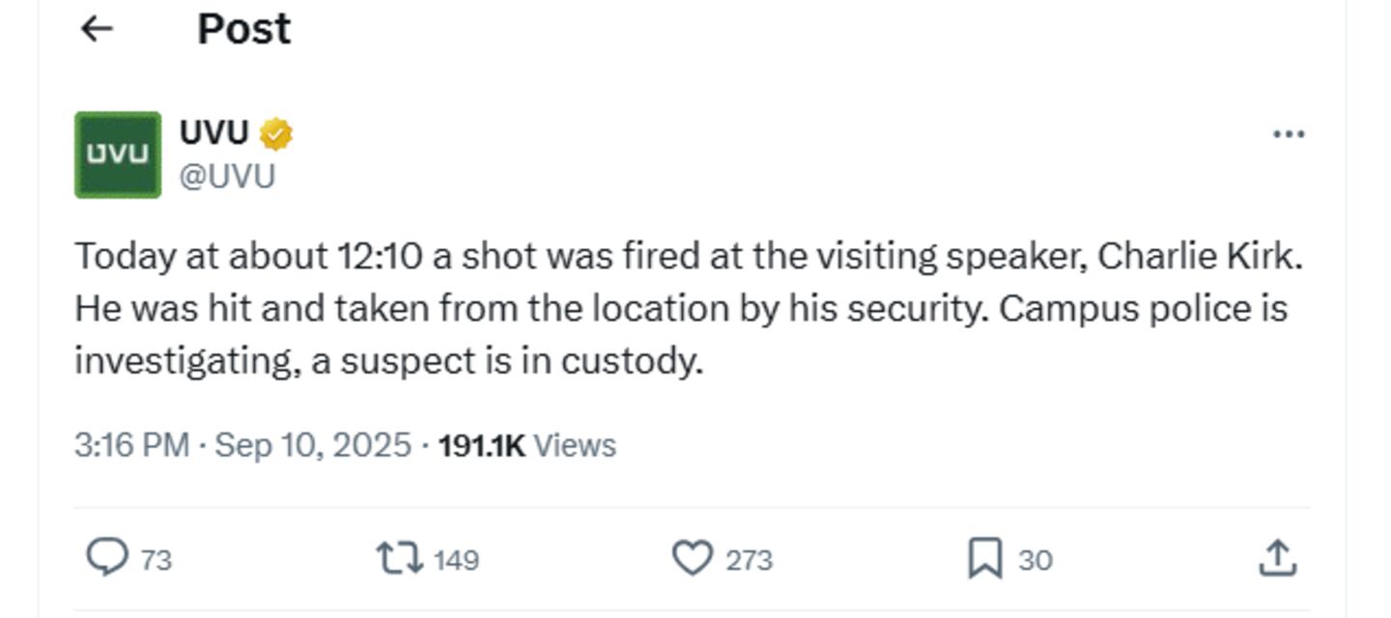Repost using the repost arrows icon
Image resolution: width=1391 pixels, height=618 pixels.
(x=399, y=558)
